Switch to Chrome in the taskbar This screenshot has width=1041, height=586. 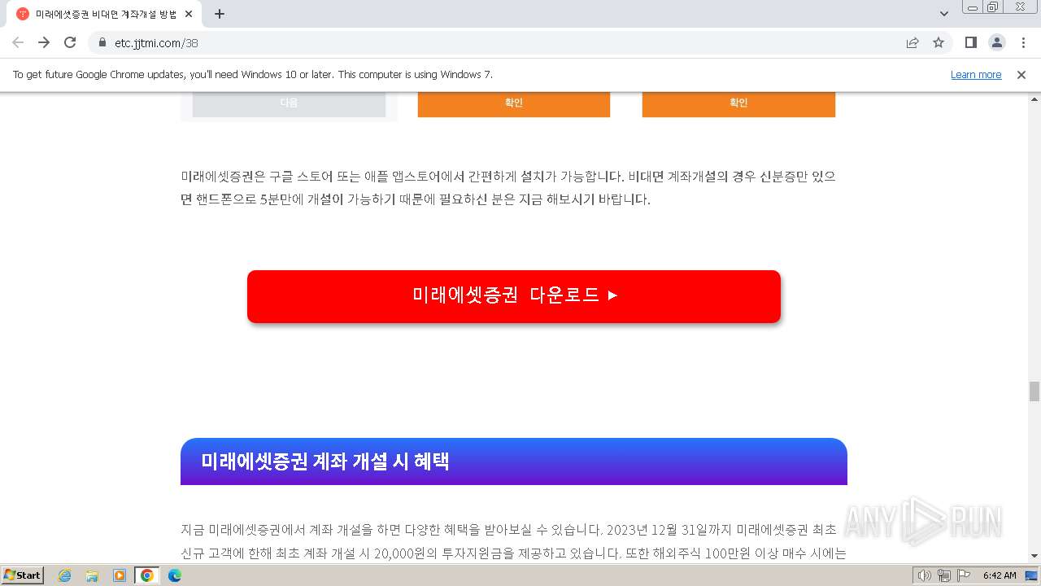coord(147,575)
